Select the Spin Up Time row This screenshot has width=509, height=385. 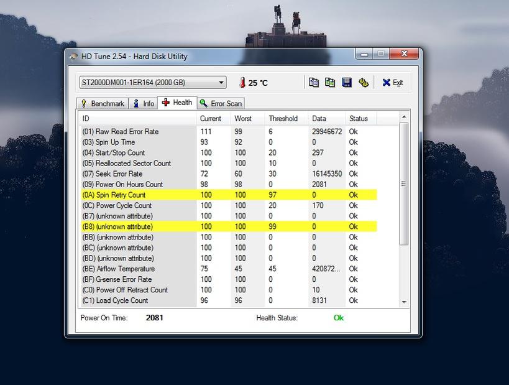click(228, 142)
